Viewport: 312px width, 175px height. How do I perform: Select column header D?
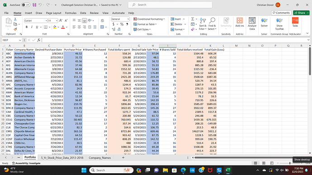(x=73, y=46)
